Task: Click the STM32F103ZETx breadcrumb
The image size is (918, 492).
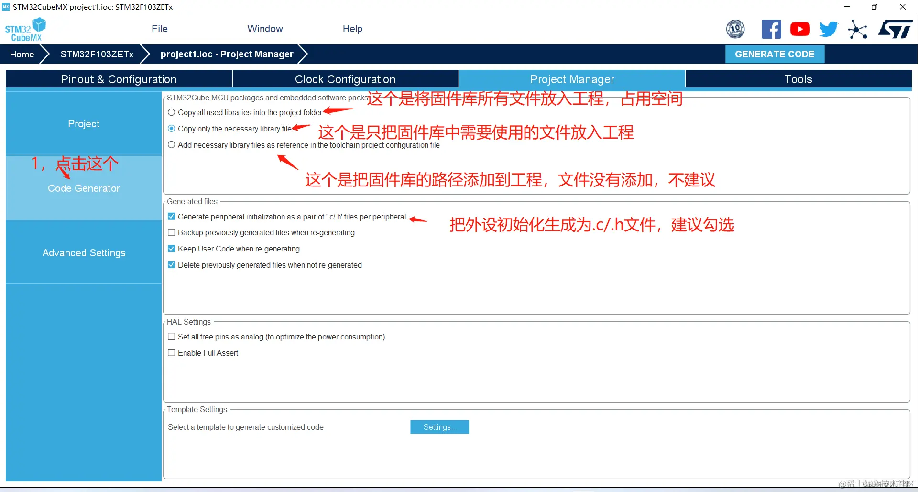Action: pos(97,54)
